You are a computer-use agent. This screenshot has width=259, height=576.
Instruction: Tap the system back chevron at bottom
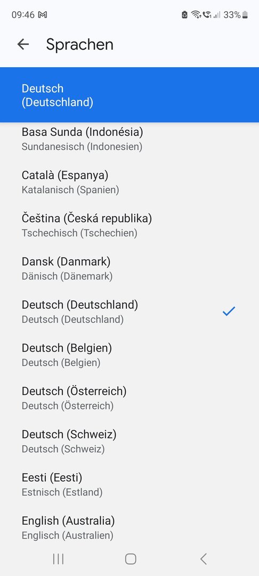click(x=203, y=559)
